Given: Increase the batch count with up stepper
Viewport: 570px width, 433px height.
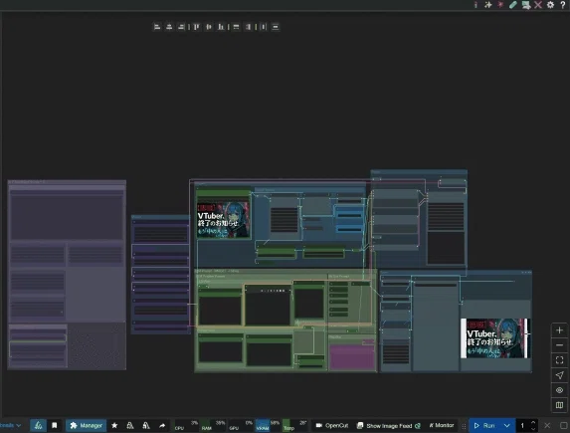Looking at the screenshot, I should [x=533, y=422].
